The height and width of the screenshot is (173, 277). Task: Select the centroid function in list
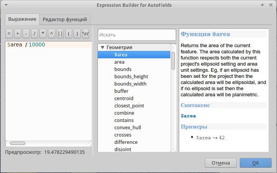(x=124, y=99)
